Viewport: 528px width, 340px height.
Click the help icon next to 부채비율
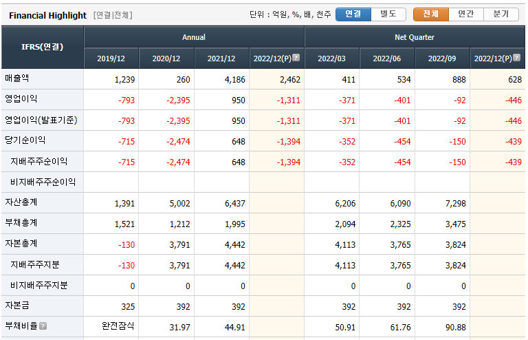(43, 326)
